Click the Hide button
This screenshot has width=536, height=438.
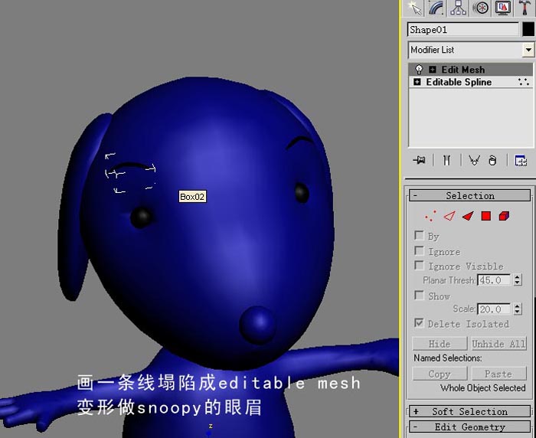440,344
